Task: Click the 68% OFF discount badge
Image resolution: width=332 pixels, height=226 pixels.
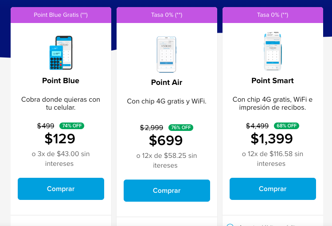Action: 286,126
